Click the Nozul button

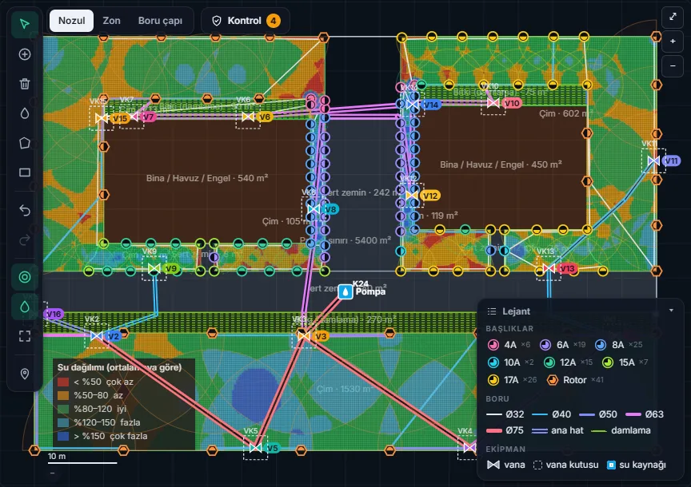click(71, 21)
